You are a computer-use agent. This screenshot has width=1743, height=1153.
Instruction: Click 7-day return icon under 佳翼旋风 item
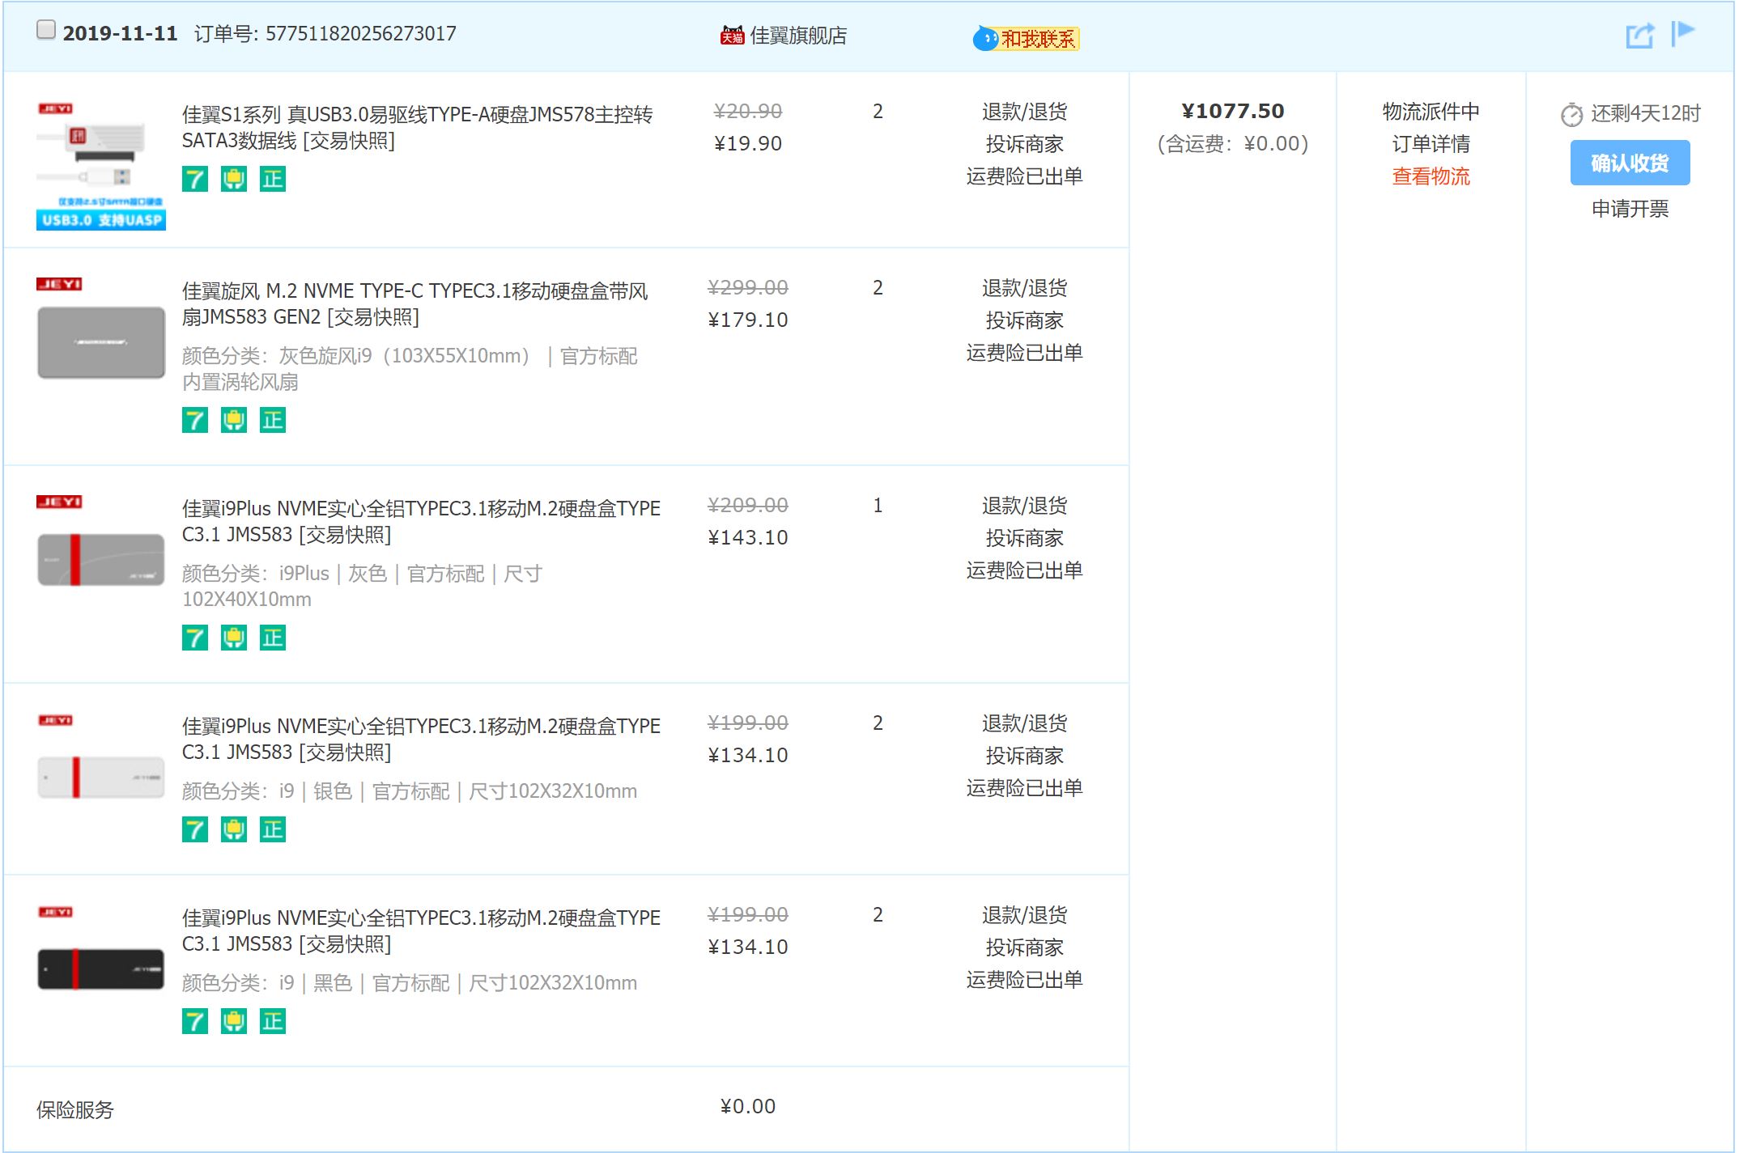point(195,420)
